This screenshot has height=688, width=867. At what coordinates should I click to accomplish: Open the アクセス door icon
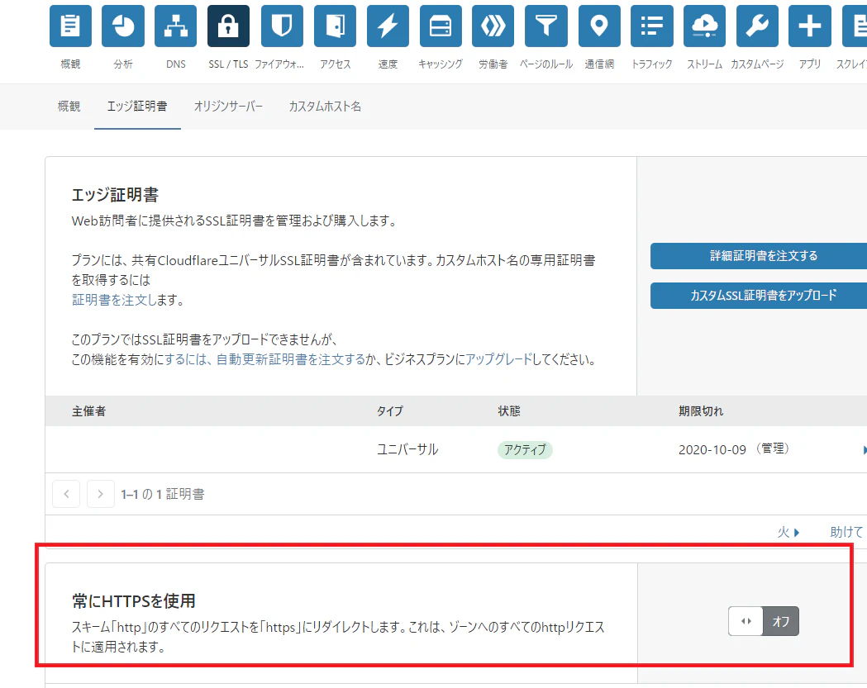pyautogui.click(x=335, y=26)
